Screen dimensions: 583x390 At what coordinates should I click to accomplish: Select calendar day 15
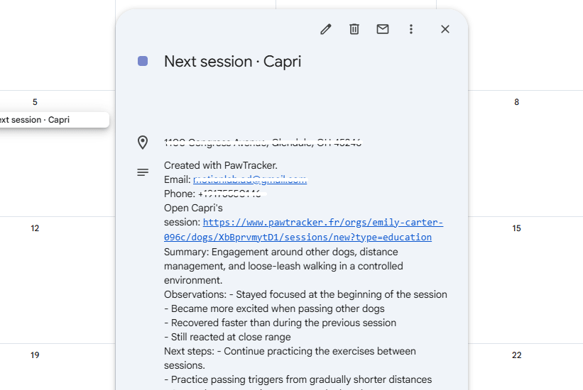516,228
